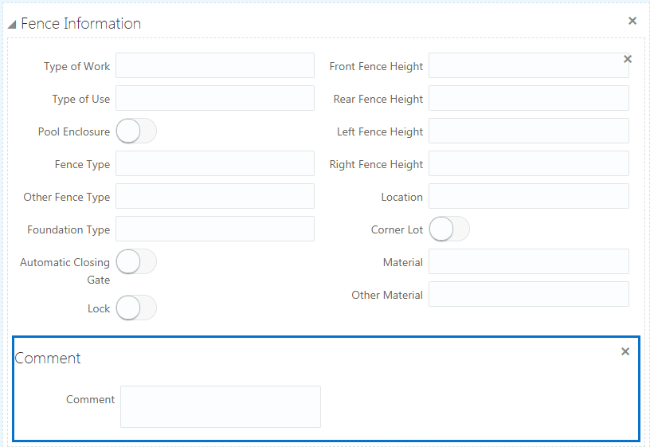The height and width of the screenshot is (447, 650).
Task: Select the Foundation Type input field
Action: 215,229
